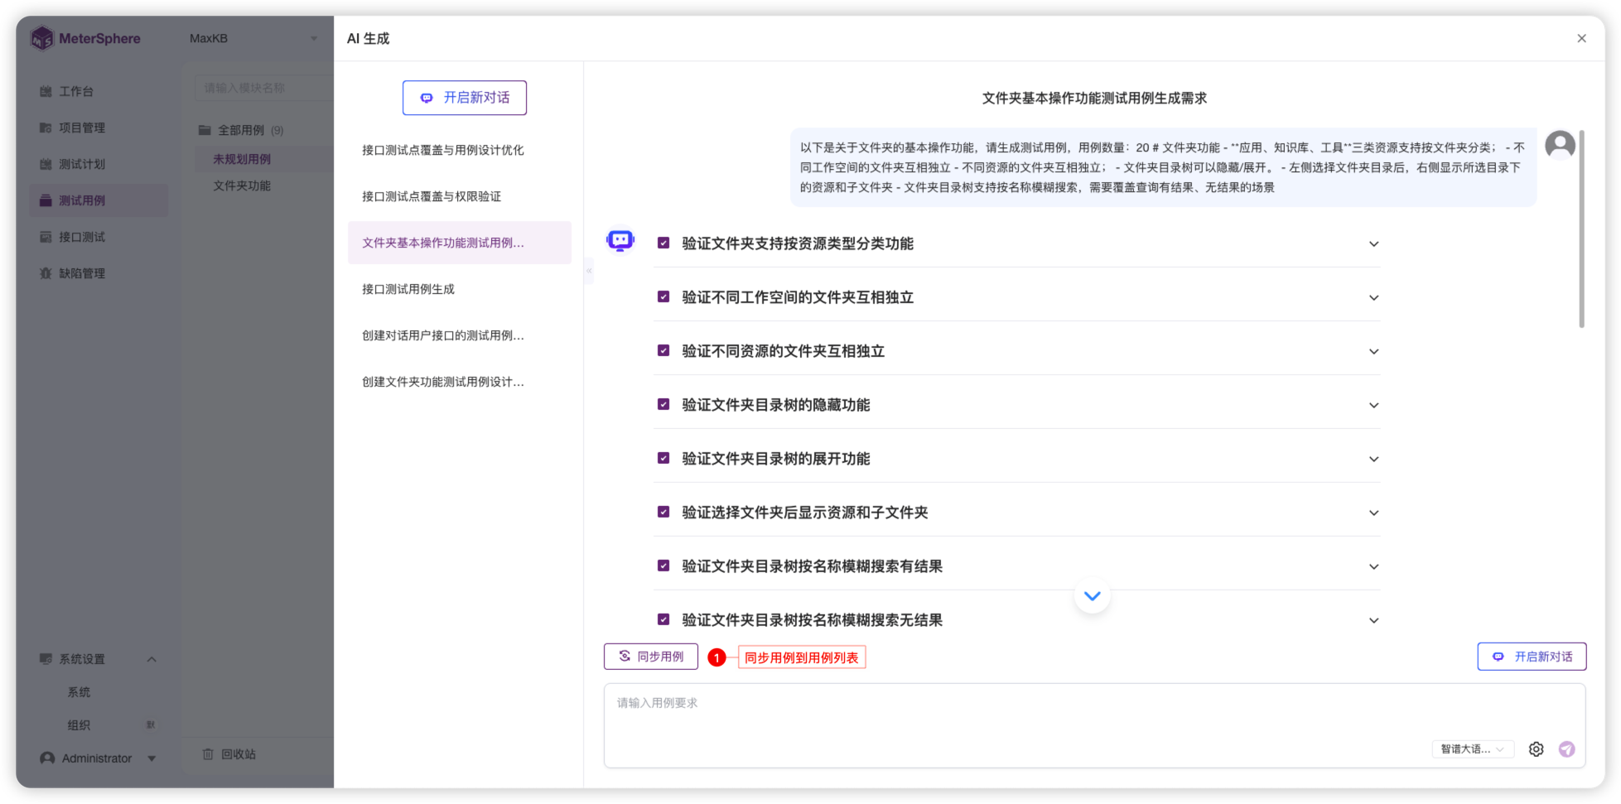This screenshot has width=1621, height=804.
Task: Click the bottom-right 开启新对话 button
Action: tap(1532, 657)
